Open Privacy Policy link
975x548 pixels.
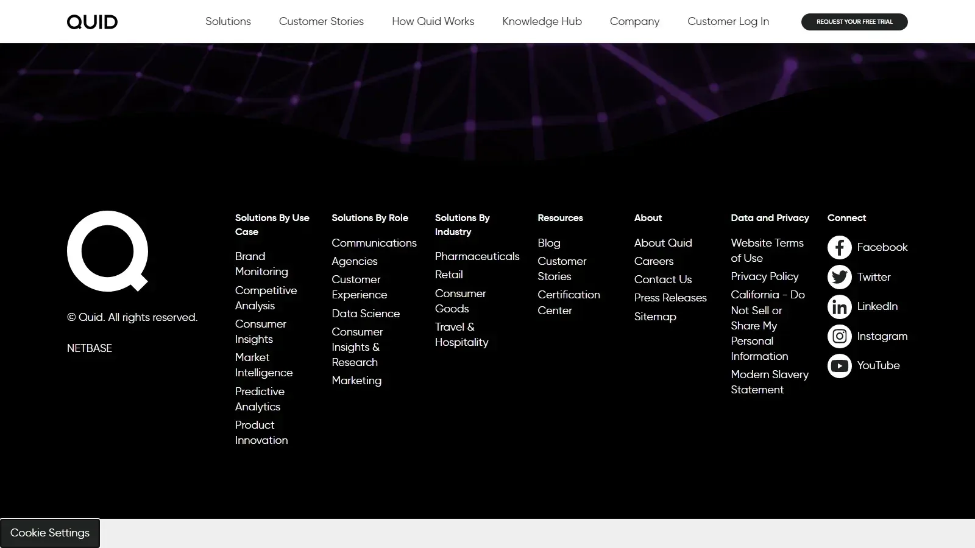coord(765,276)
